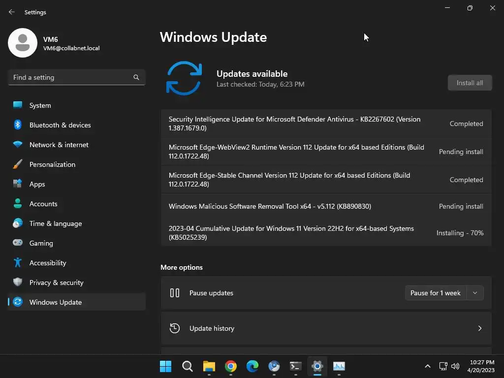Go back with the Settings back arrow
Viewport: 504px width, 378px height.
point(12,12)
